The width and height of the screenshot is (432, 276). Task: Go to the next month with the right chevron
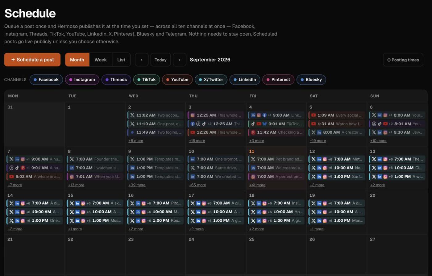(x=180, y=60)
